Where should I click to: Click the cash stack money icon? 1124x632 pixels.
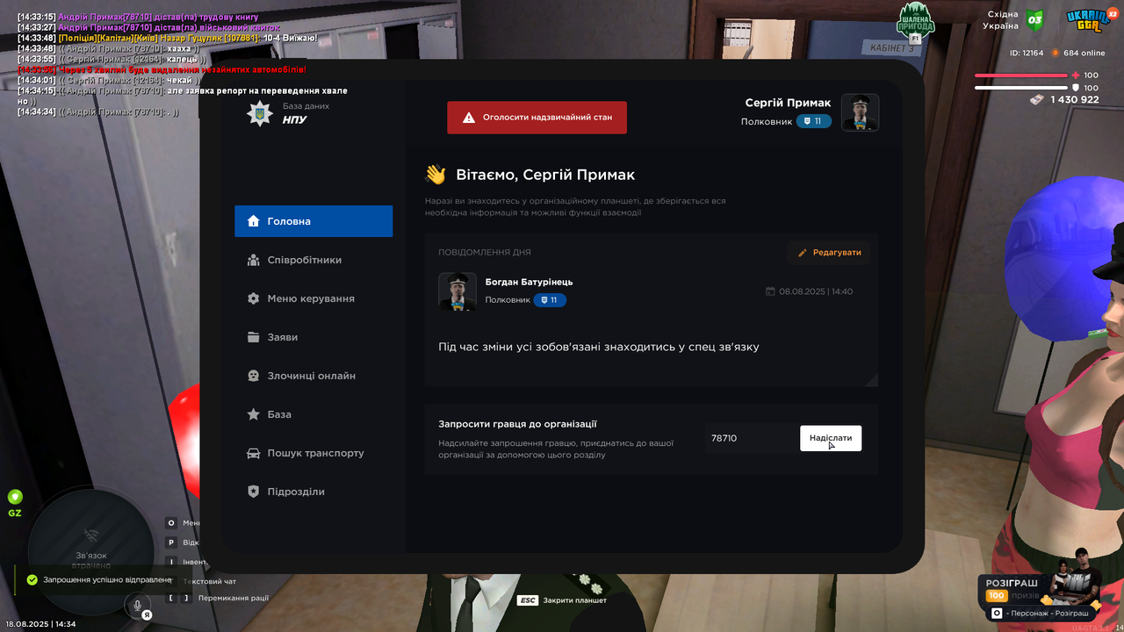(1038, 99)
